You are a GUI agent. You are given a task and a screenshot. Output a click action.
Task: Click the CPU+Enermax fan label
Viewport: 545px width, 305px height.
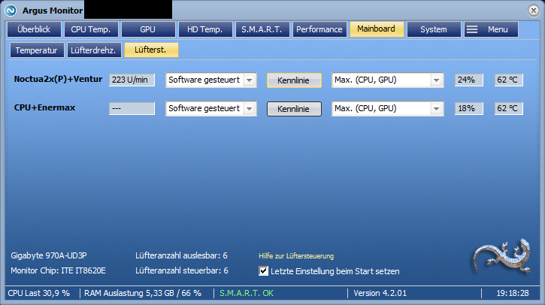[44, 107]
